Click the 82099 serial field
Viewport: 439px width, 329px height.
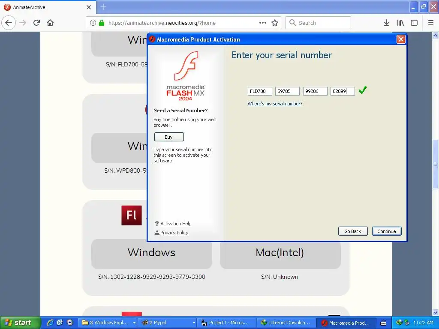coord(343,91)
